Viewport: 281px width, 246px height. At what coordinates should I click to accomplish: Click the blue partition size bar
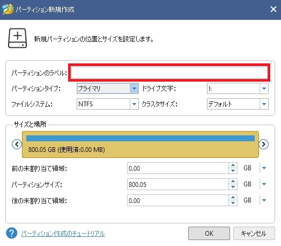140,138
